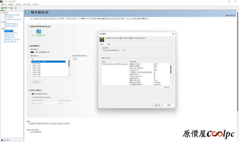
Task: Open 管理 3D 設定 in the tree
Action: click(9, 17)
